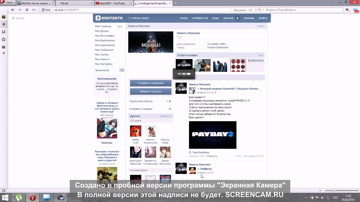Open сообщества in VK header menu
Screen dimensions: 360x202
(x=200, y=18)
